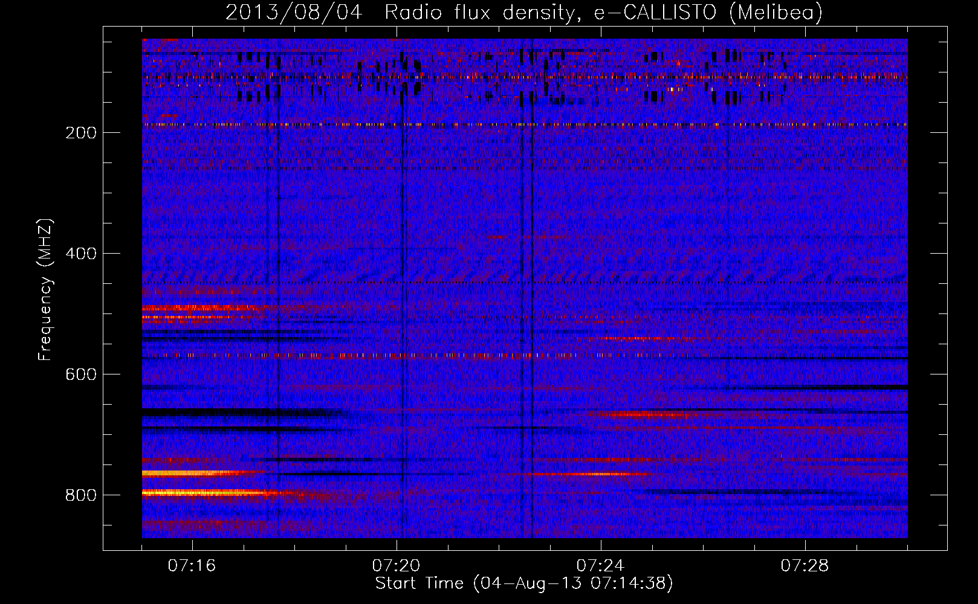Viewport: 978px width, 604px height.
Task: Select the 600 frequency tick label
Action: 80,374
